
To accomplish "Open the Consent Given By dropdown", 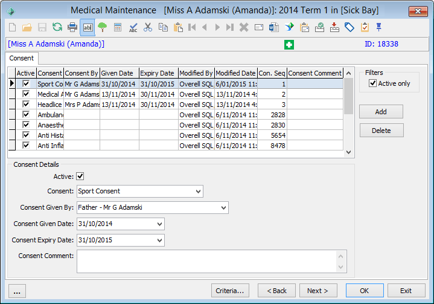I will click(223, 207).
